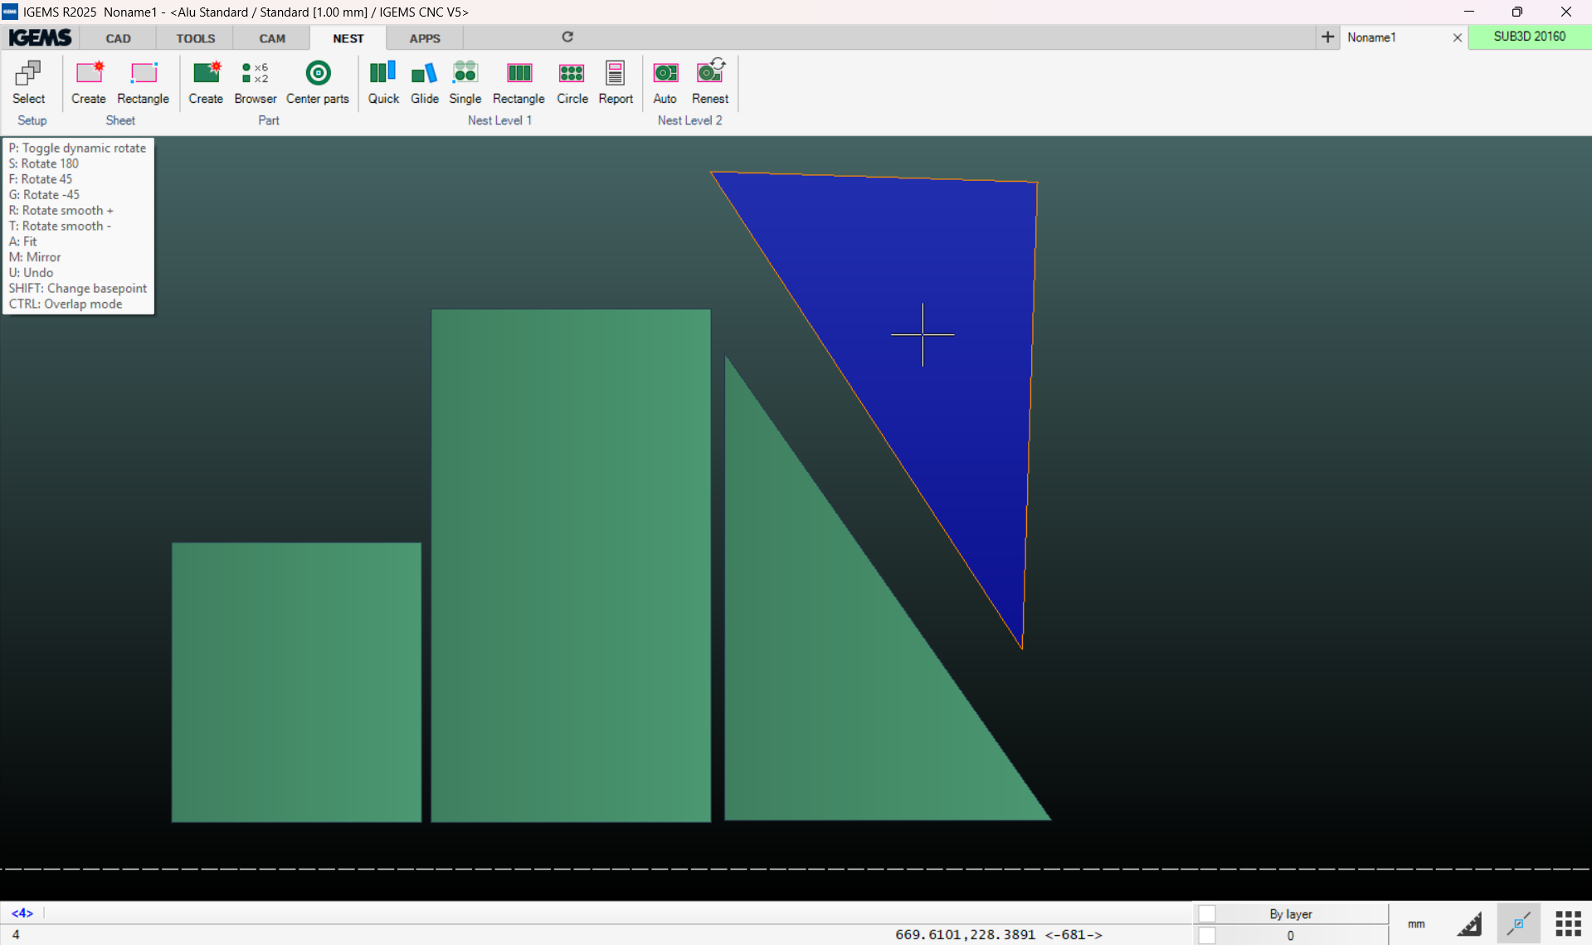Switch to the CAD tab
Viewport: 1592px width, 945px height.
118,38
